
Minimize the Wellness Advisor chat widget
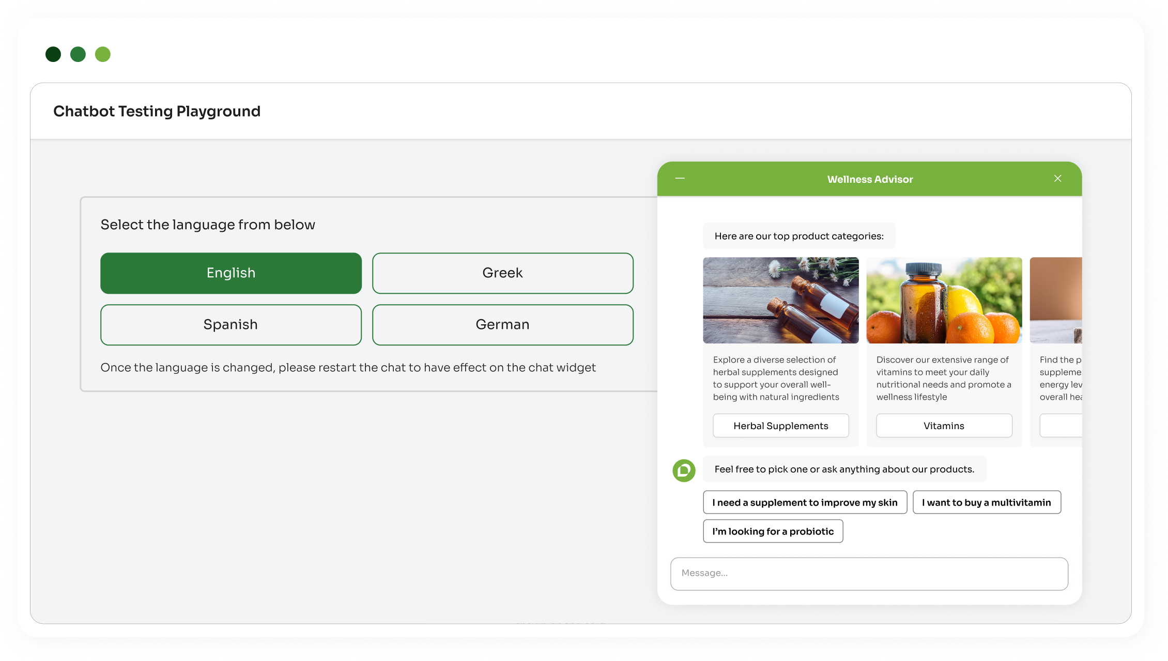(x=680, y=178)
